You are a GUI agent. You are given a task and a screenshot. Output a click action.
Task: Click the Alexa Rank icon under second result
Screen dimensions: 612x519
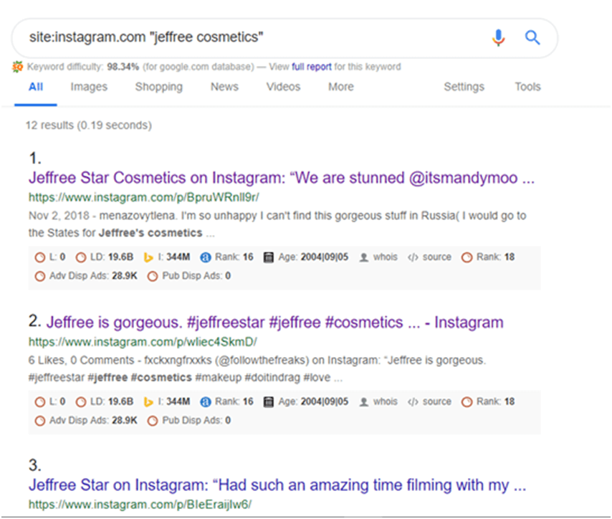click(x=206, y=401)
